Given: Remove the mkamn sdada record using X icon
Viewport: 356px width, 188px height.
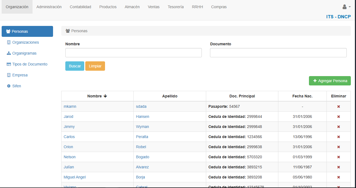Looking at the screenshot, I should pyautogui.click(x=339, y=106).
